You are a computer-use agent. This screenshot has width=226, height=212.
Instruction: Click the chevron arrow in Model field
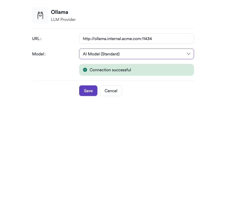pyautogui.click(x=189, y=54)
